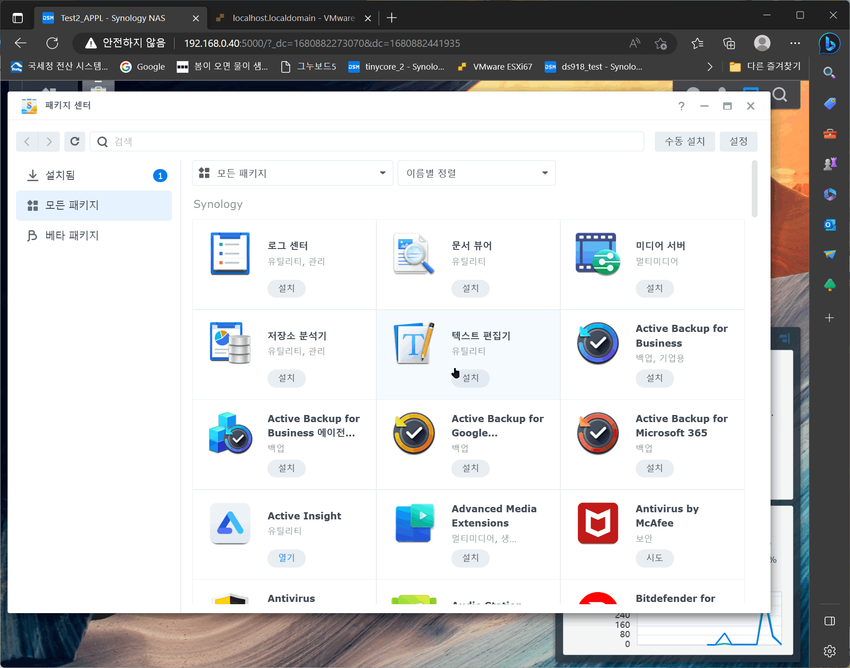
Task: Open the 이름별 정렬 sort dropdown
Action: coord(477,173)
